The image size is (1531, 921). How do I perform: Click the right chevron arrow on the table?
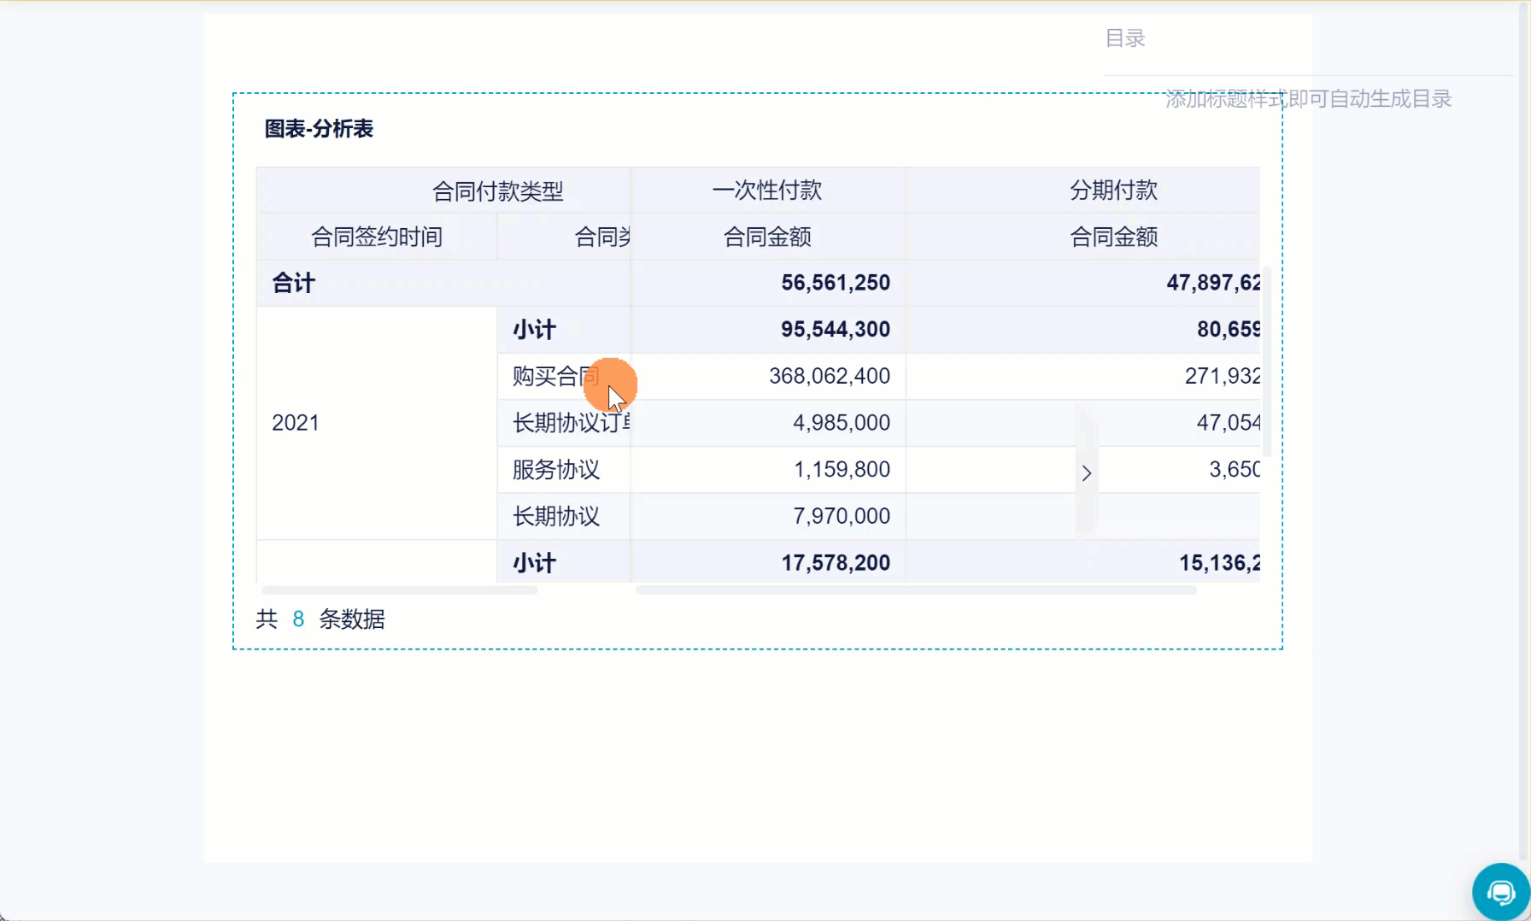(x=1086, y=473)
